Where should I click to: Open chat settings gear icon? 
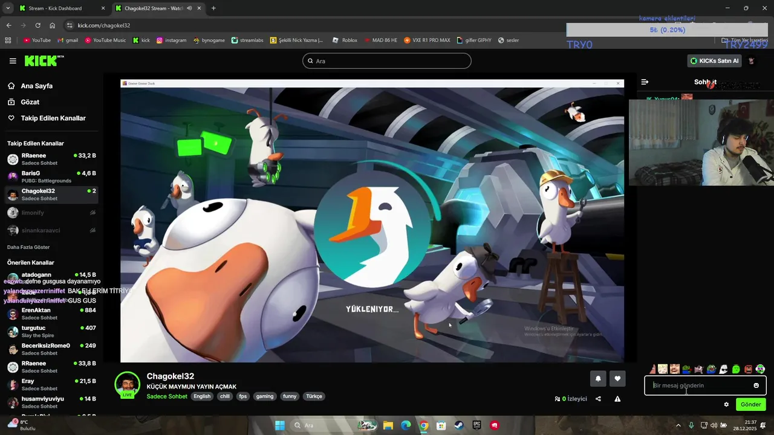coord(726,405)
